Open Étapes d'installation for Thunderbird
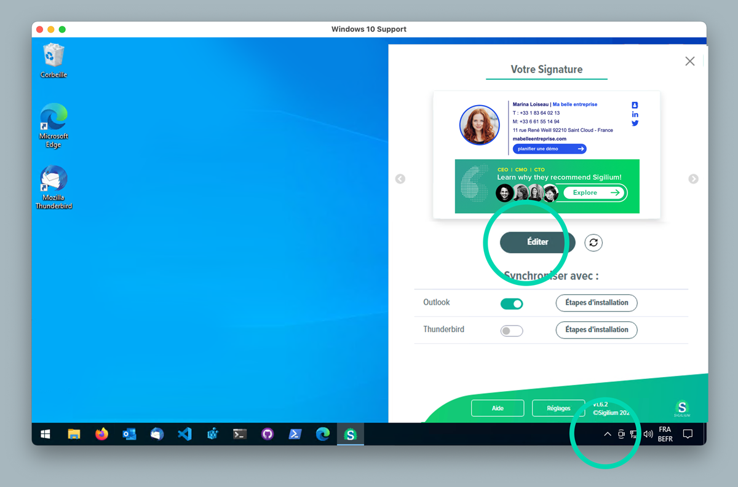The height and width of the screenshot is (487, 738). [597, 330]
